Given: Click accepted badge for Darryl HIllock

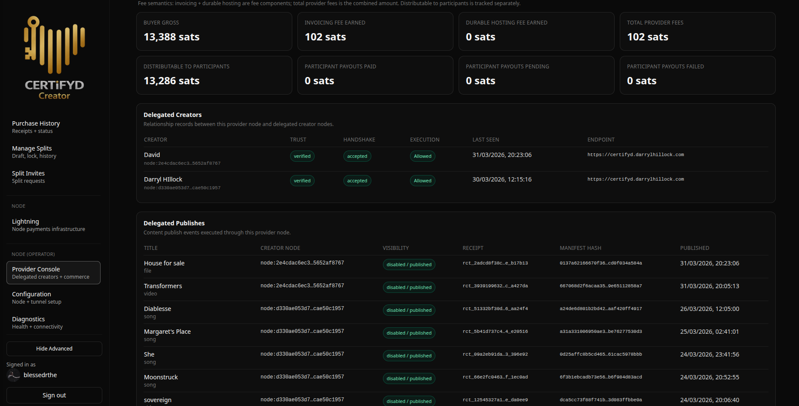Looking at the screenshot, I should 357,181.
